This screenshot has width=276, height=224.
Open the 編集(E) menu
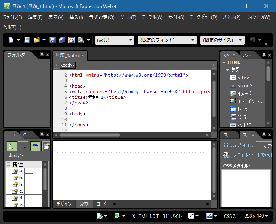click(x=35, y=17)
